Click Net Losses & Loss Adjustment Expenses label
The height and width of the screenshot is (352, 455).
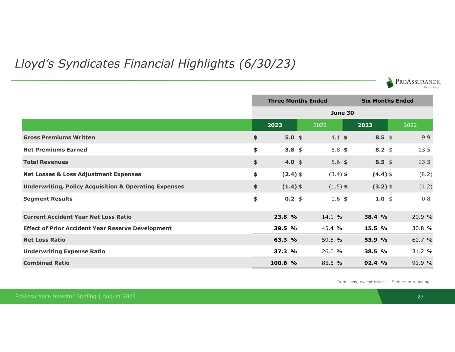[82, 174]
